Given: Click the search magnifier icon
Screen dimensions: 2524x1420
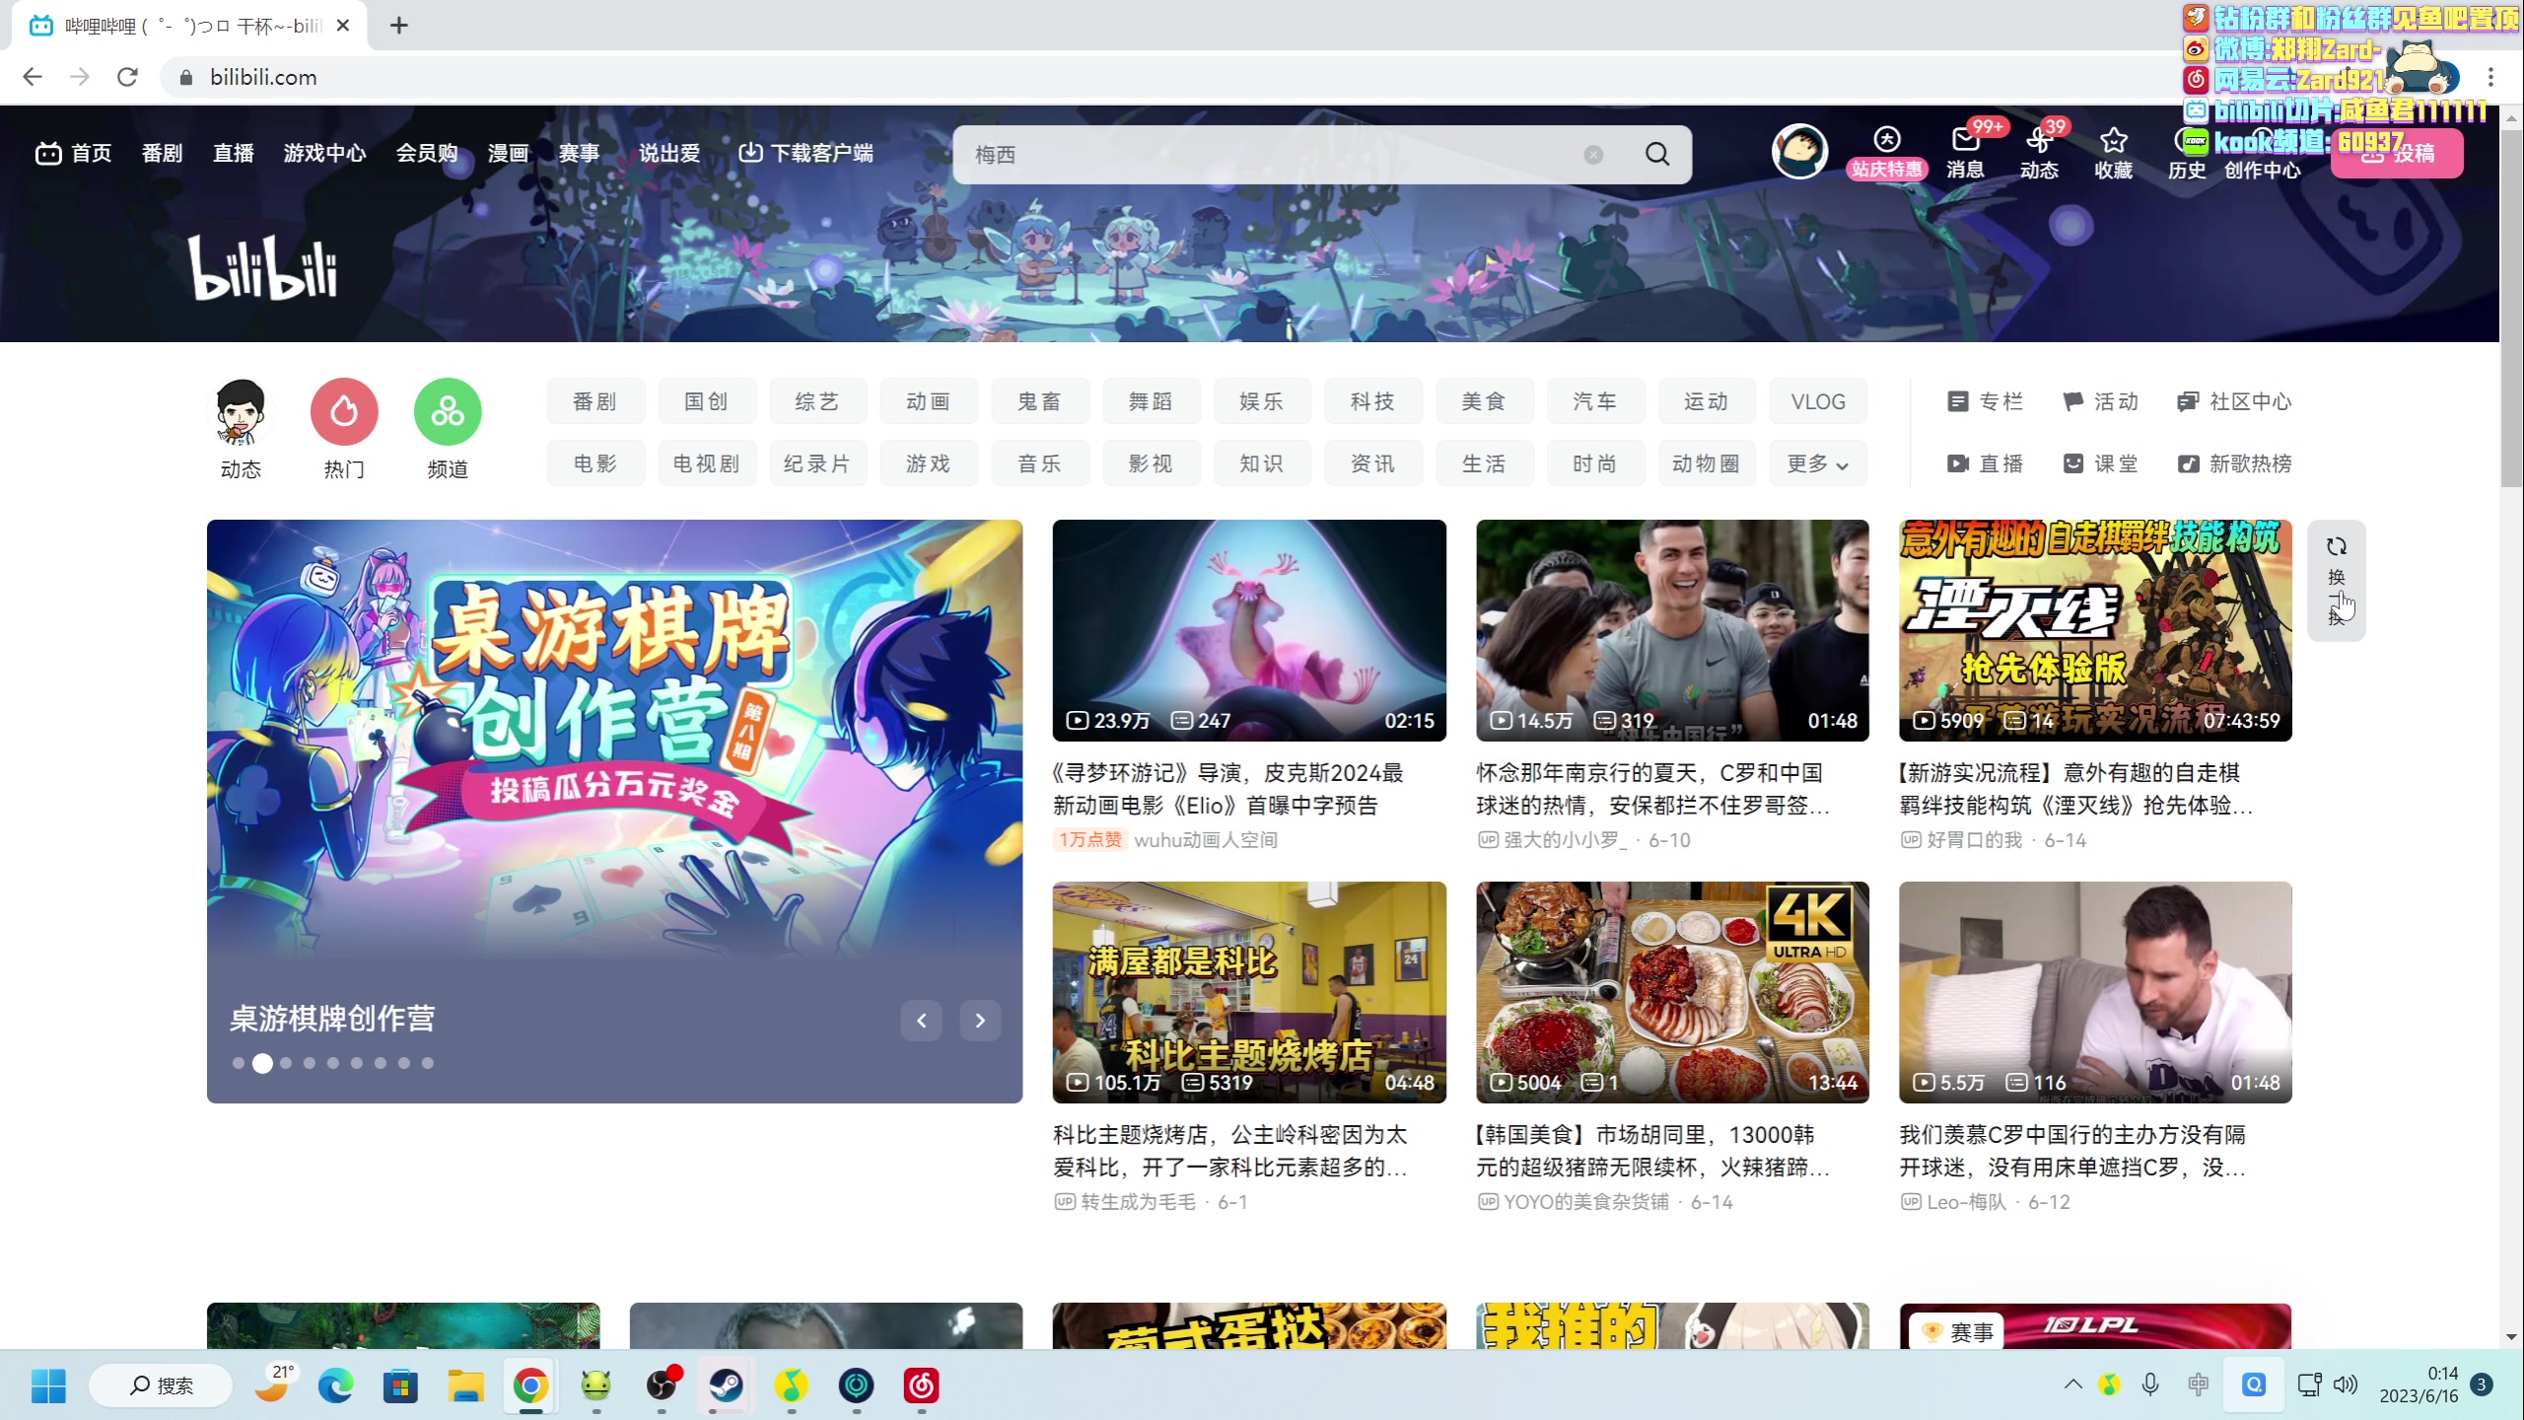Looking at the screenshot, I should [x=1657, y=154].
